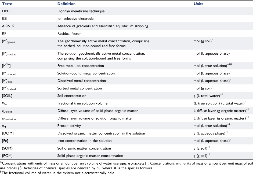Select the {M}geoact term
Image resolution: width=253 pixels, height=175 pixels.
pos(9,41)
